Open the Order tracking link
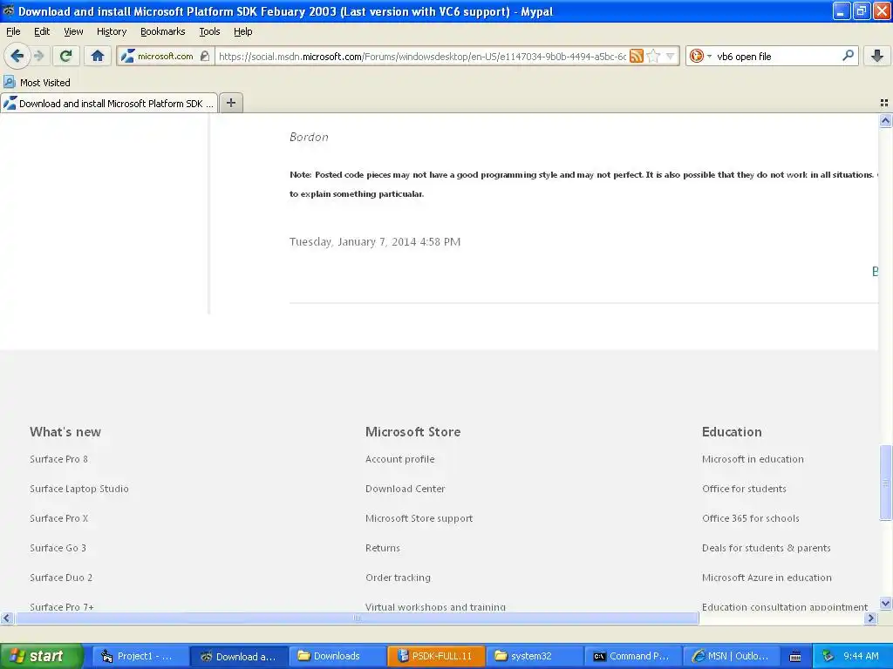 [398, 578]
